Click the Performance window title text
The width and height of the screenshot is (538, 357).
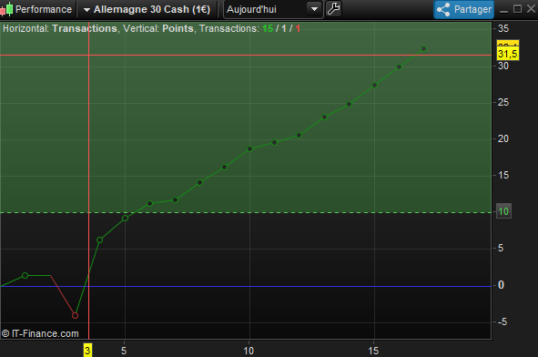tap(44, 9)
